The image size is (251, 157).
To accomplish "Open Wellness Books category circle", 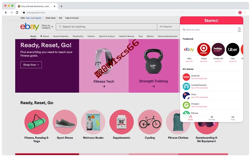I will point(93,122).
